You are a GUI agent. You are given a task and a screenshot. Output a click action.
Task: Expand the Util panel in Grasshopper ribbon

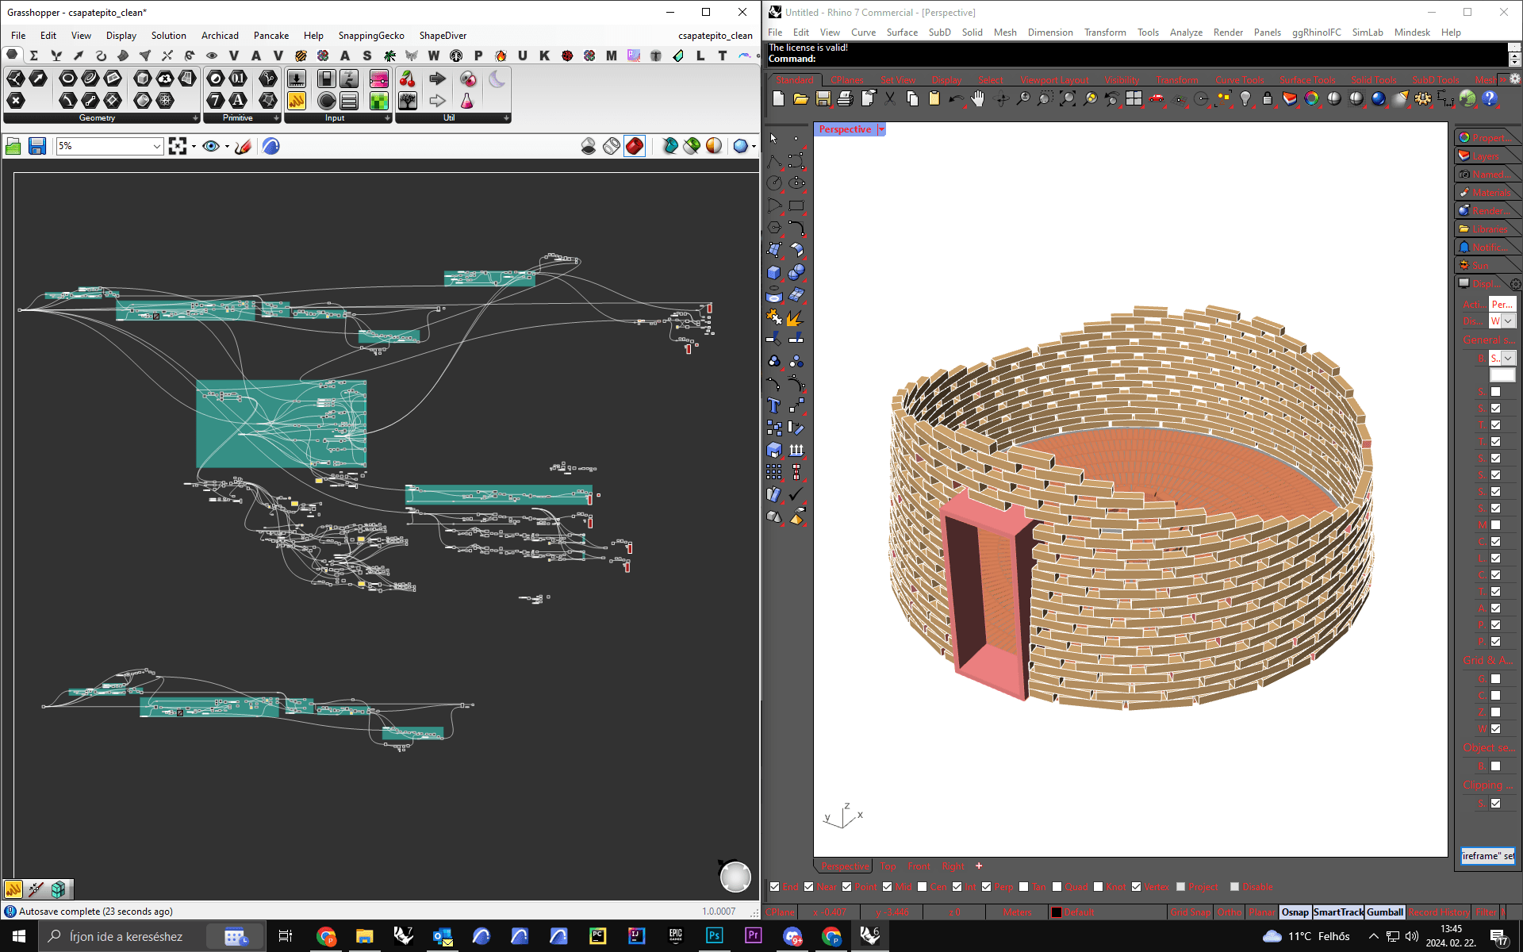(506, 118)
